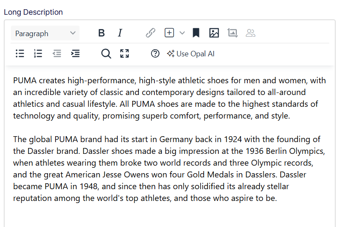342x227 pixels.
Task: Toggle bold formatting
Action: pos(101,33)
